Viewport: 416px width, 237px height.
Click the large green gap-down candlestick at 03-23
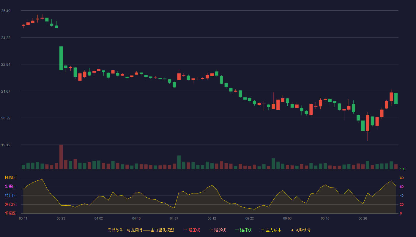click(61, 58)
